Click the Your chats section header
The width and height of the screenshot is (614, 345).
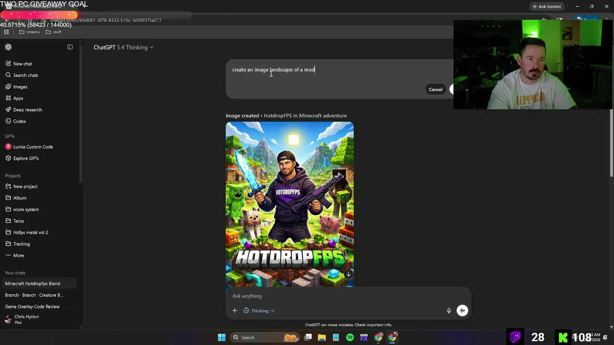coord(15,273)
